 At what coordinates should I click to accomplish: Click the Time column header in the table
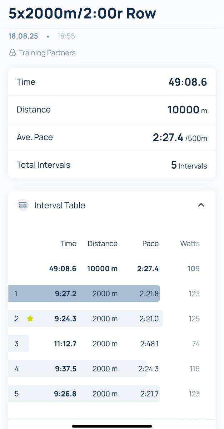68,244
